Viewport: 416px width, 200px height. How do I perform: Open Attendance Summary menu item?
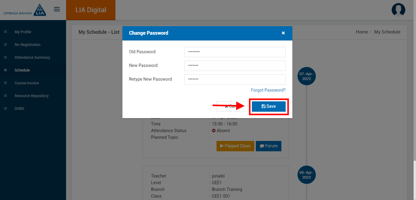32,58
